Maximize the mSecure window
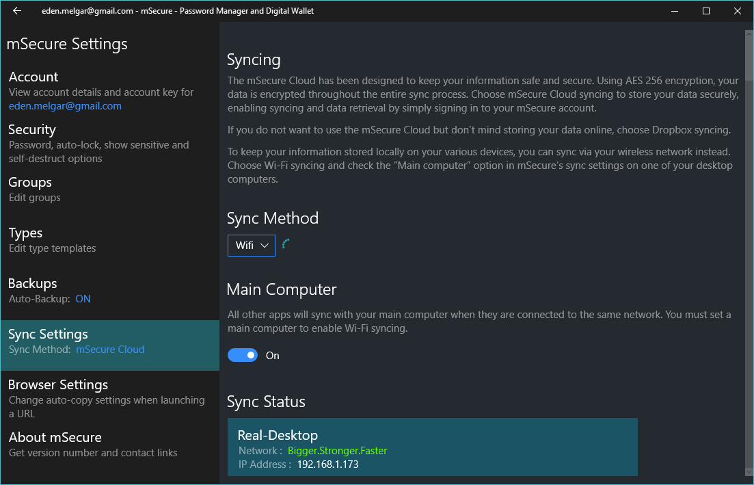Screen dimensions: 754x485 point(706,10)
